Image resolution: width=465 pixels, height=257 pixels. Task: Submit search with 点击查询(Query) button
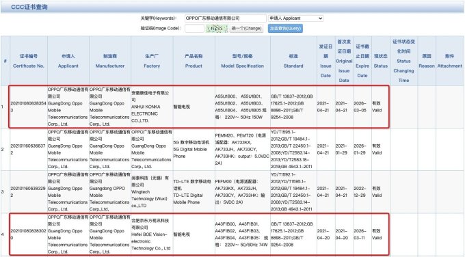point(285,29)
